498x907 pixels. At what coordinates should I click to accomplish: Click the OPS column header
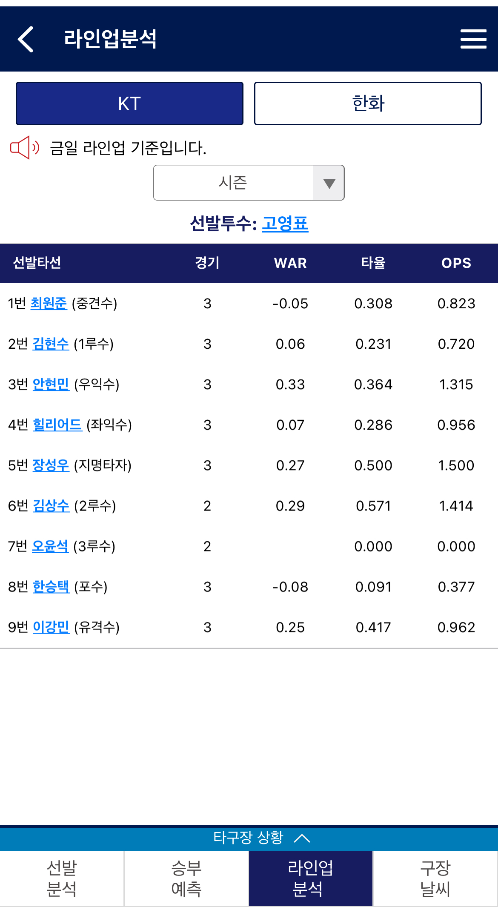[456, 263]
